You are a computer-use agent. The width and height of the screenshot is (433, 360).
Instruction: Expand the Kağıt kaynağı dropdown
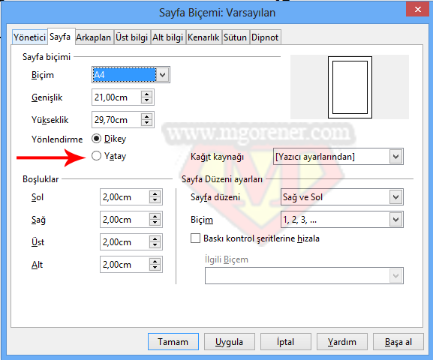click(338, 157)
